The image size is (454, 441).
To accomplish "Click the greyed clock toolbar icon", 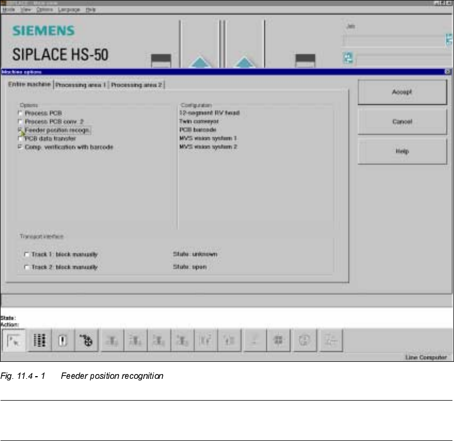I will [305, 340].
